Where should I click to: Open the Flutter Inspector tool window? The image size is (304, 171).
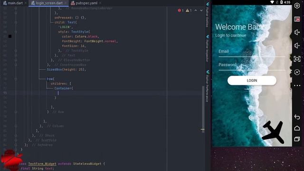(x=207, y=48)
